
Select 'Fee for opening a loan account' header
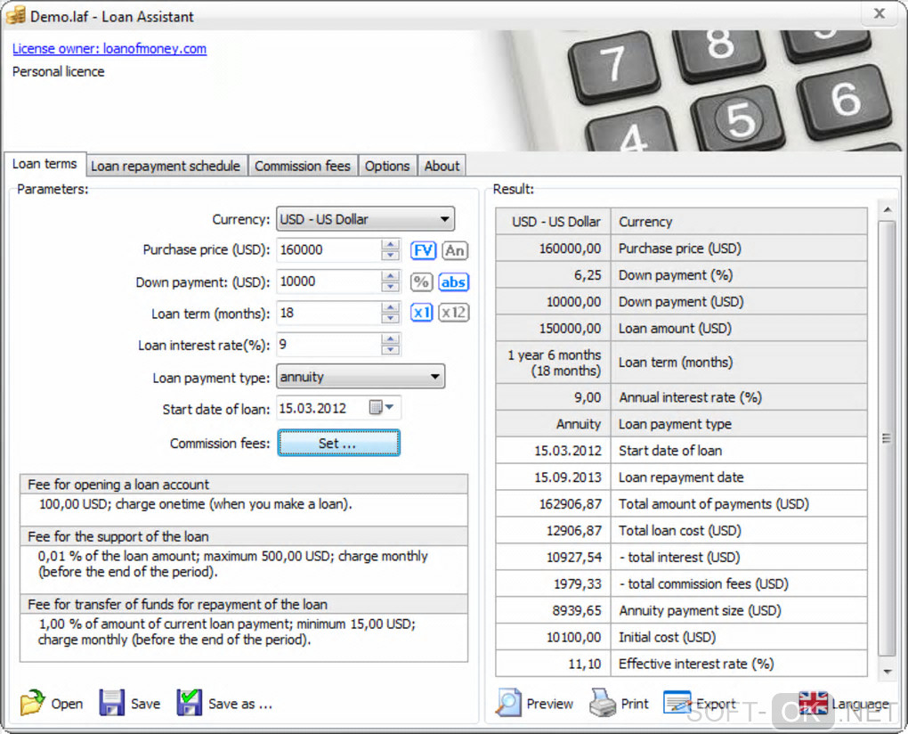tap(244, 485)
